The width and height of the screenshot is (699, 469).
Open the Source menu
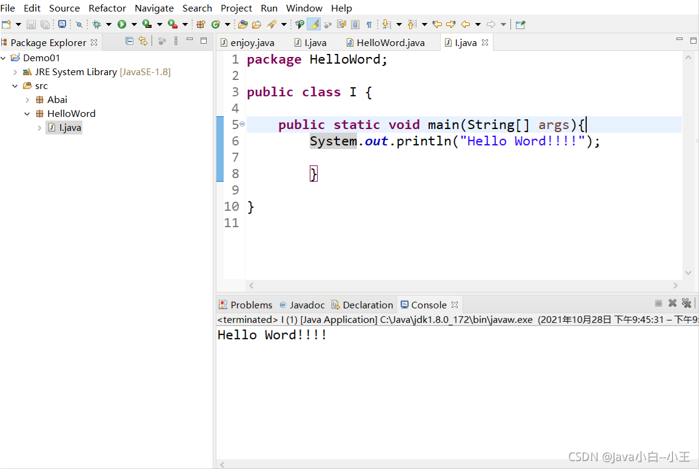click(64, 8)
